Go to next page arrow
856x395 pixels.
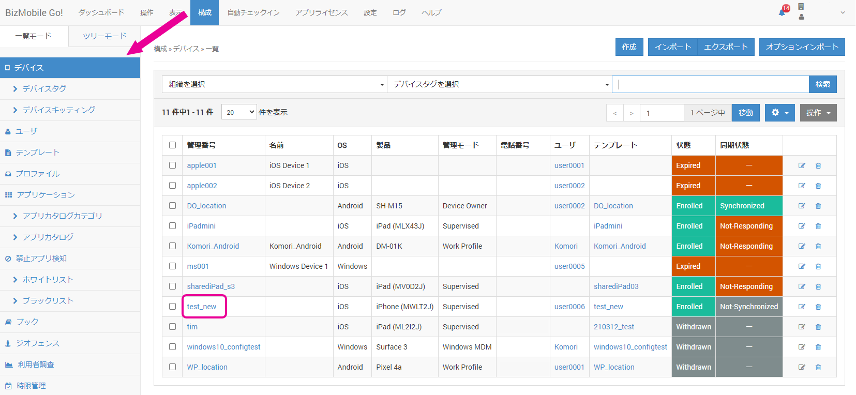(632, 113)
